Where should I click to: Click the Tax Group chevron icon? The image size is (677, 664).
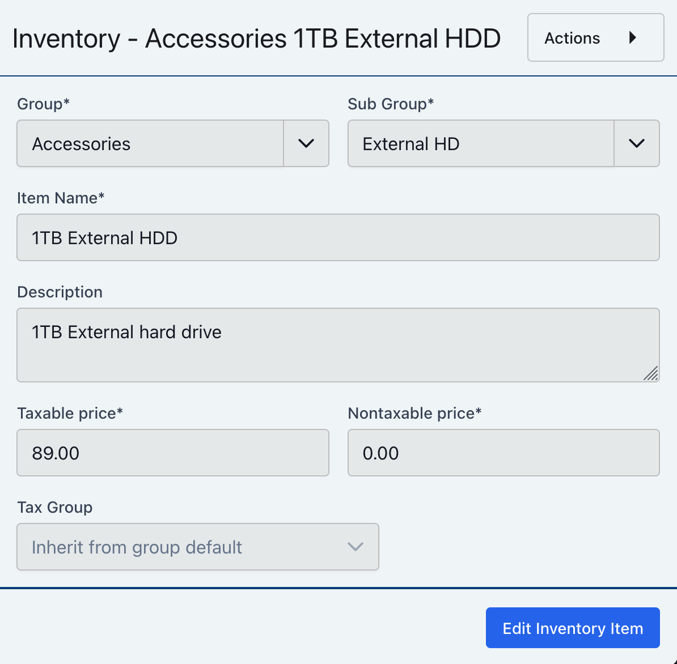point(356,547)
